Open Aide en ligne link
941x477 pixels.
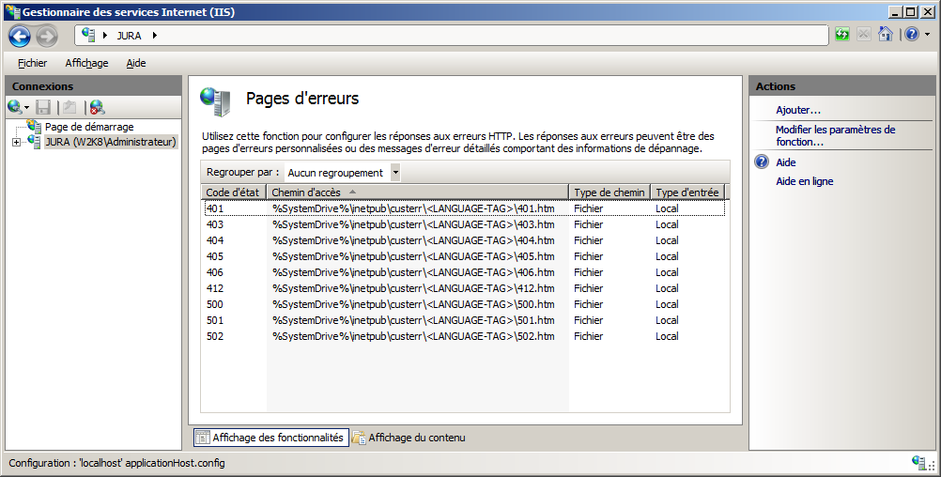coord(804,181)
